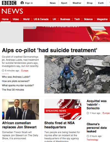Image resolution: width=110 pixels, height=142 pixels.
Task: Open 'What sparks murder-suicide?' link
Action: (x=18, y=85)
